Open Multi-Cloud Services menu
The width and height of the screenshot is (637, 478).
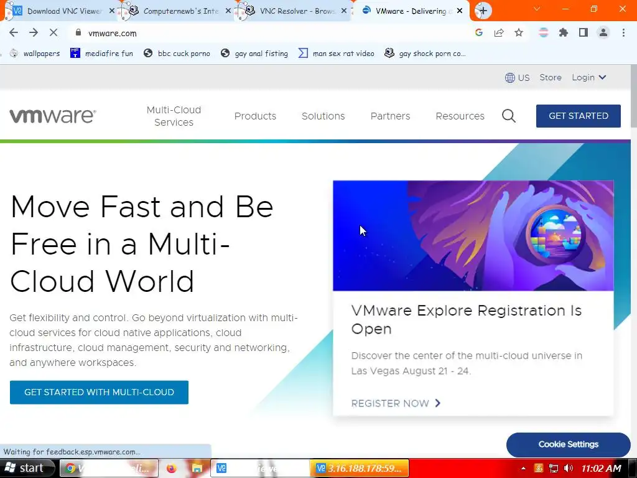point(174,116)
